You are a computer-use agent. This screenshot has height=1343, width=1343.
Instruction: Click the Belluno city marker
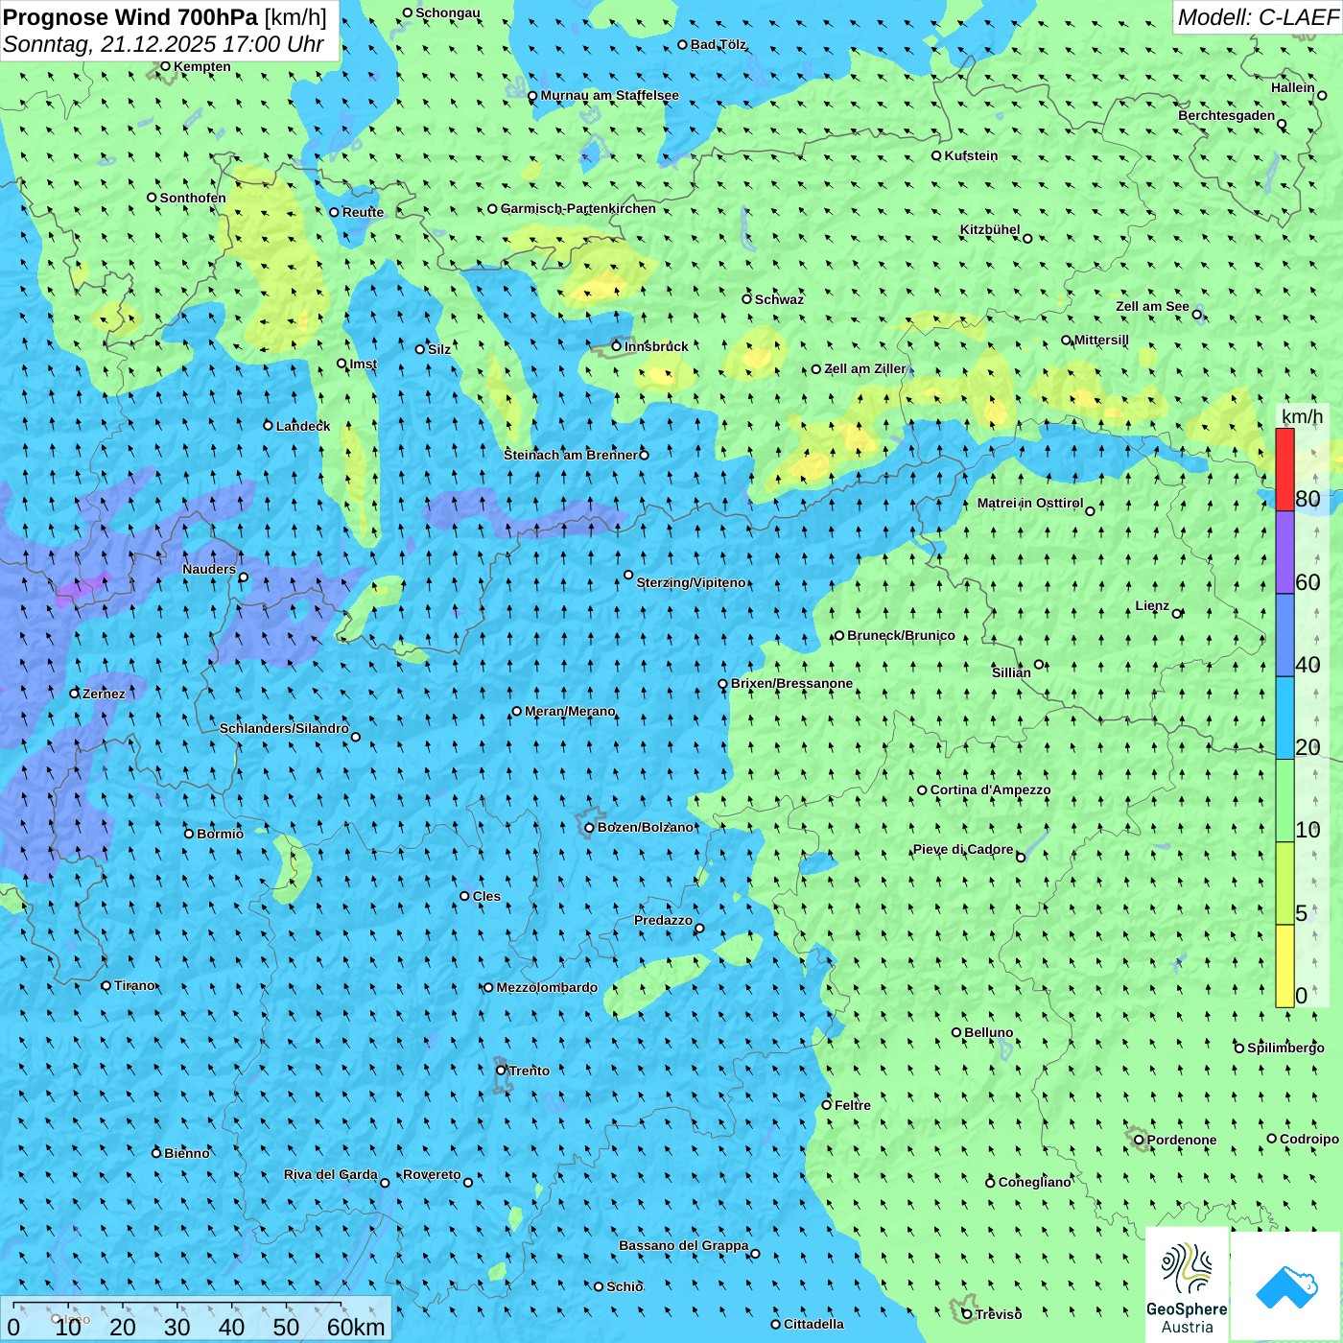click(955, 1032)
